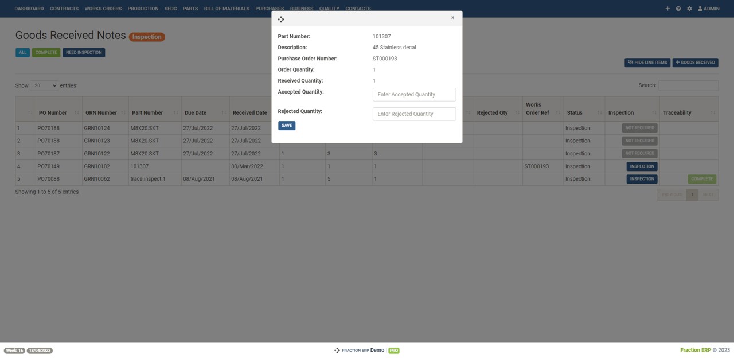Open the PURCHASES menu
734x358 pixels.
(x=269, y=8)
